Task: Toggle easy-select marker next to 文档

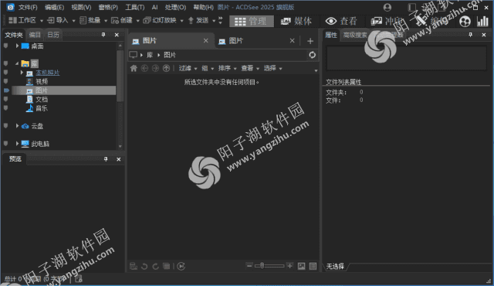Action: tap(5, 99)
